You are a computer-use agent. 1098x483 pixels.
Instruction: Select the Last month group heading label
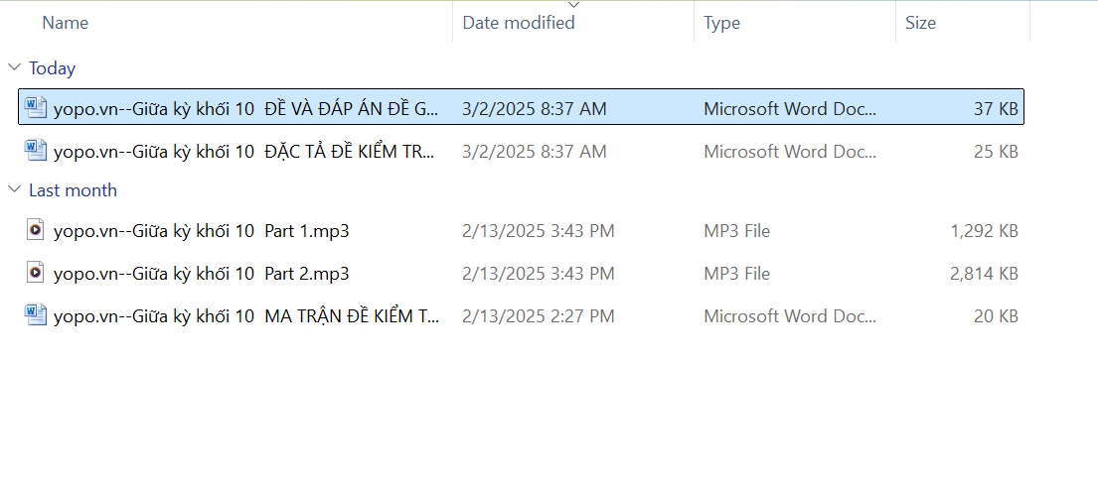[73, 190]
